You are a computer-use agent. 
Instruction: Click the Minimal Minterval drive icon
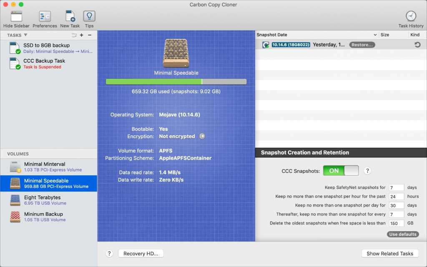coord(15,167)
